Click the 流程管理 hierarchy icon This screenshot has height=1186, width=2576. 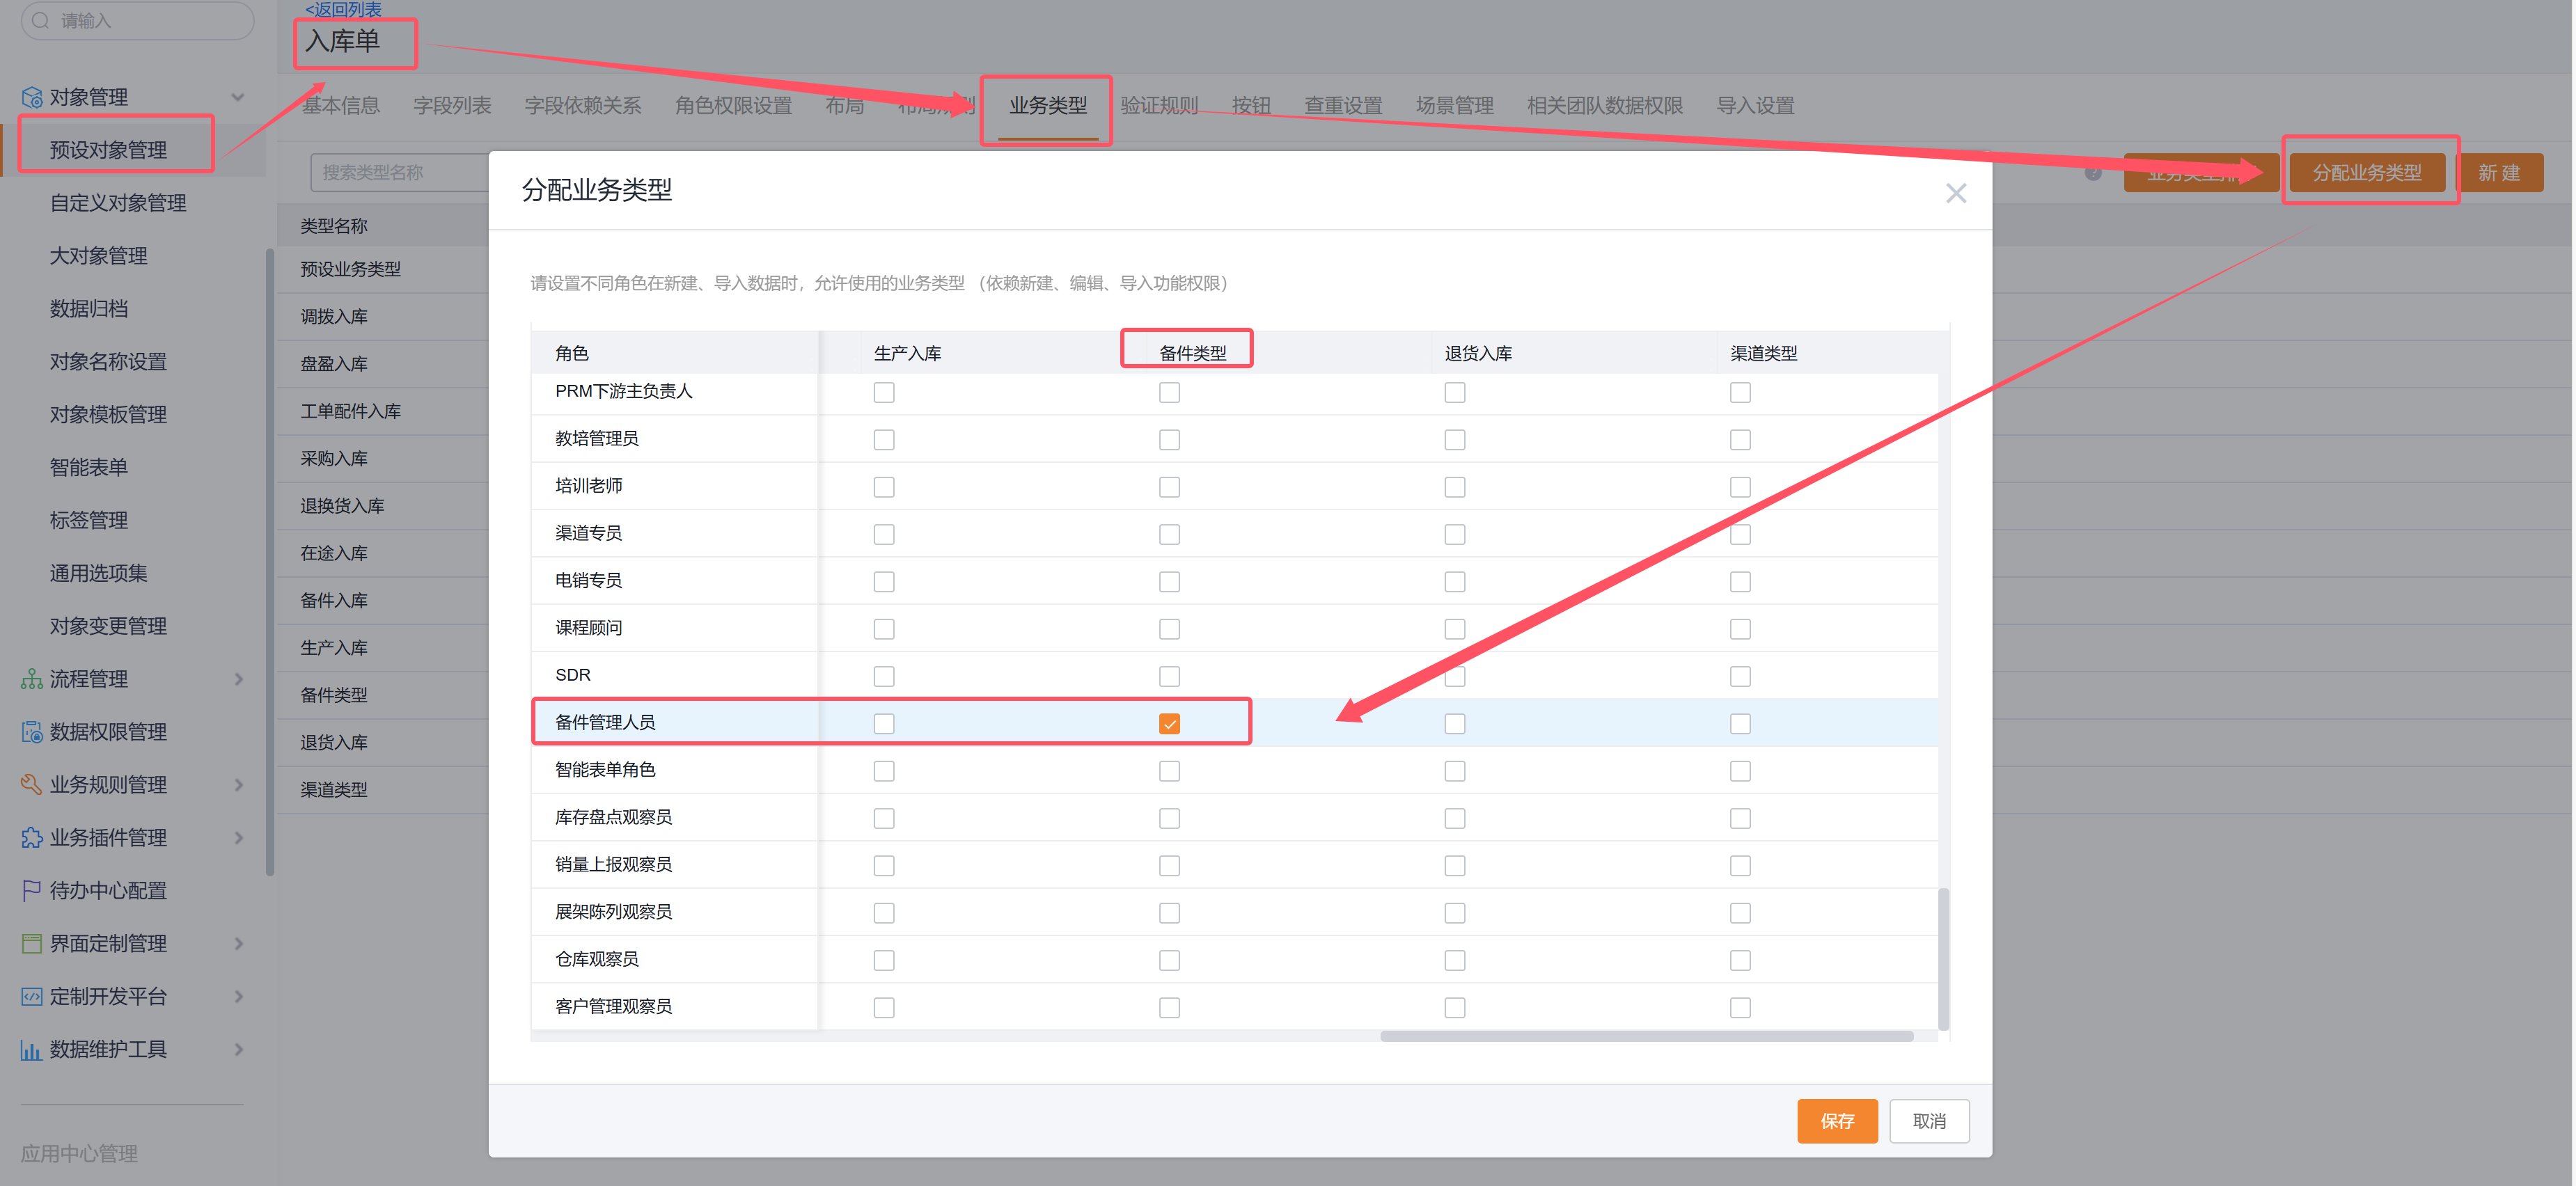pos(31,679)
